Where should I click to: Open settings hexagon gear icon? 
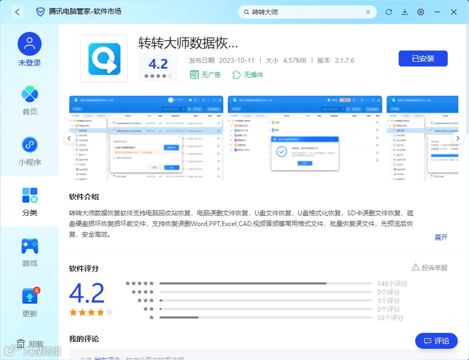[x=421, y=12]
